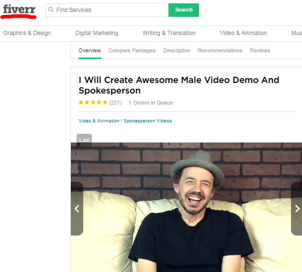Switch to Compare Packages tab
The width and height of the screenshot is (302, 272).
132,50
